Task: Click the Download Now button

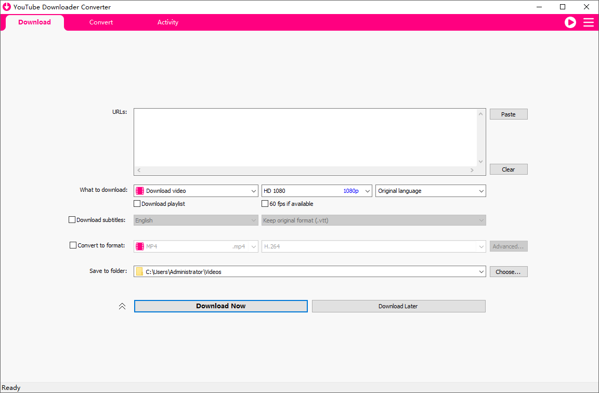Action: (x=220, y=306)
